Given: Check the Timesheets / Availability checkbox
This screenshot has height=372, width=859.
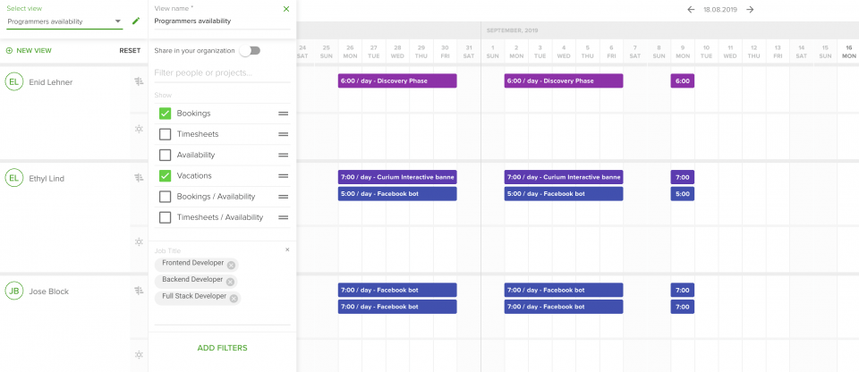Looking at the screenshot, I should 165,217.
